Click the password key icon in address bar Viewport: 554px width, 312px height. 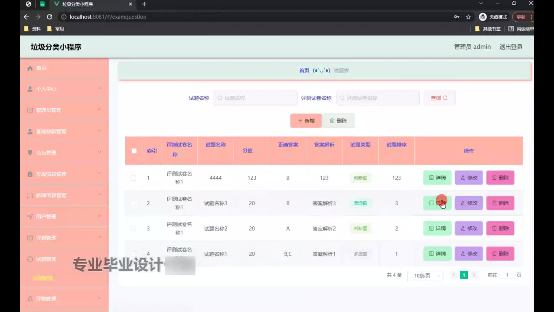pos(456,17)
